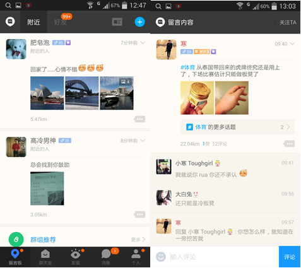Open the #体育 hashtag link in the post
Screen dimensions: 301x268
tap(187, 67)
